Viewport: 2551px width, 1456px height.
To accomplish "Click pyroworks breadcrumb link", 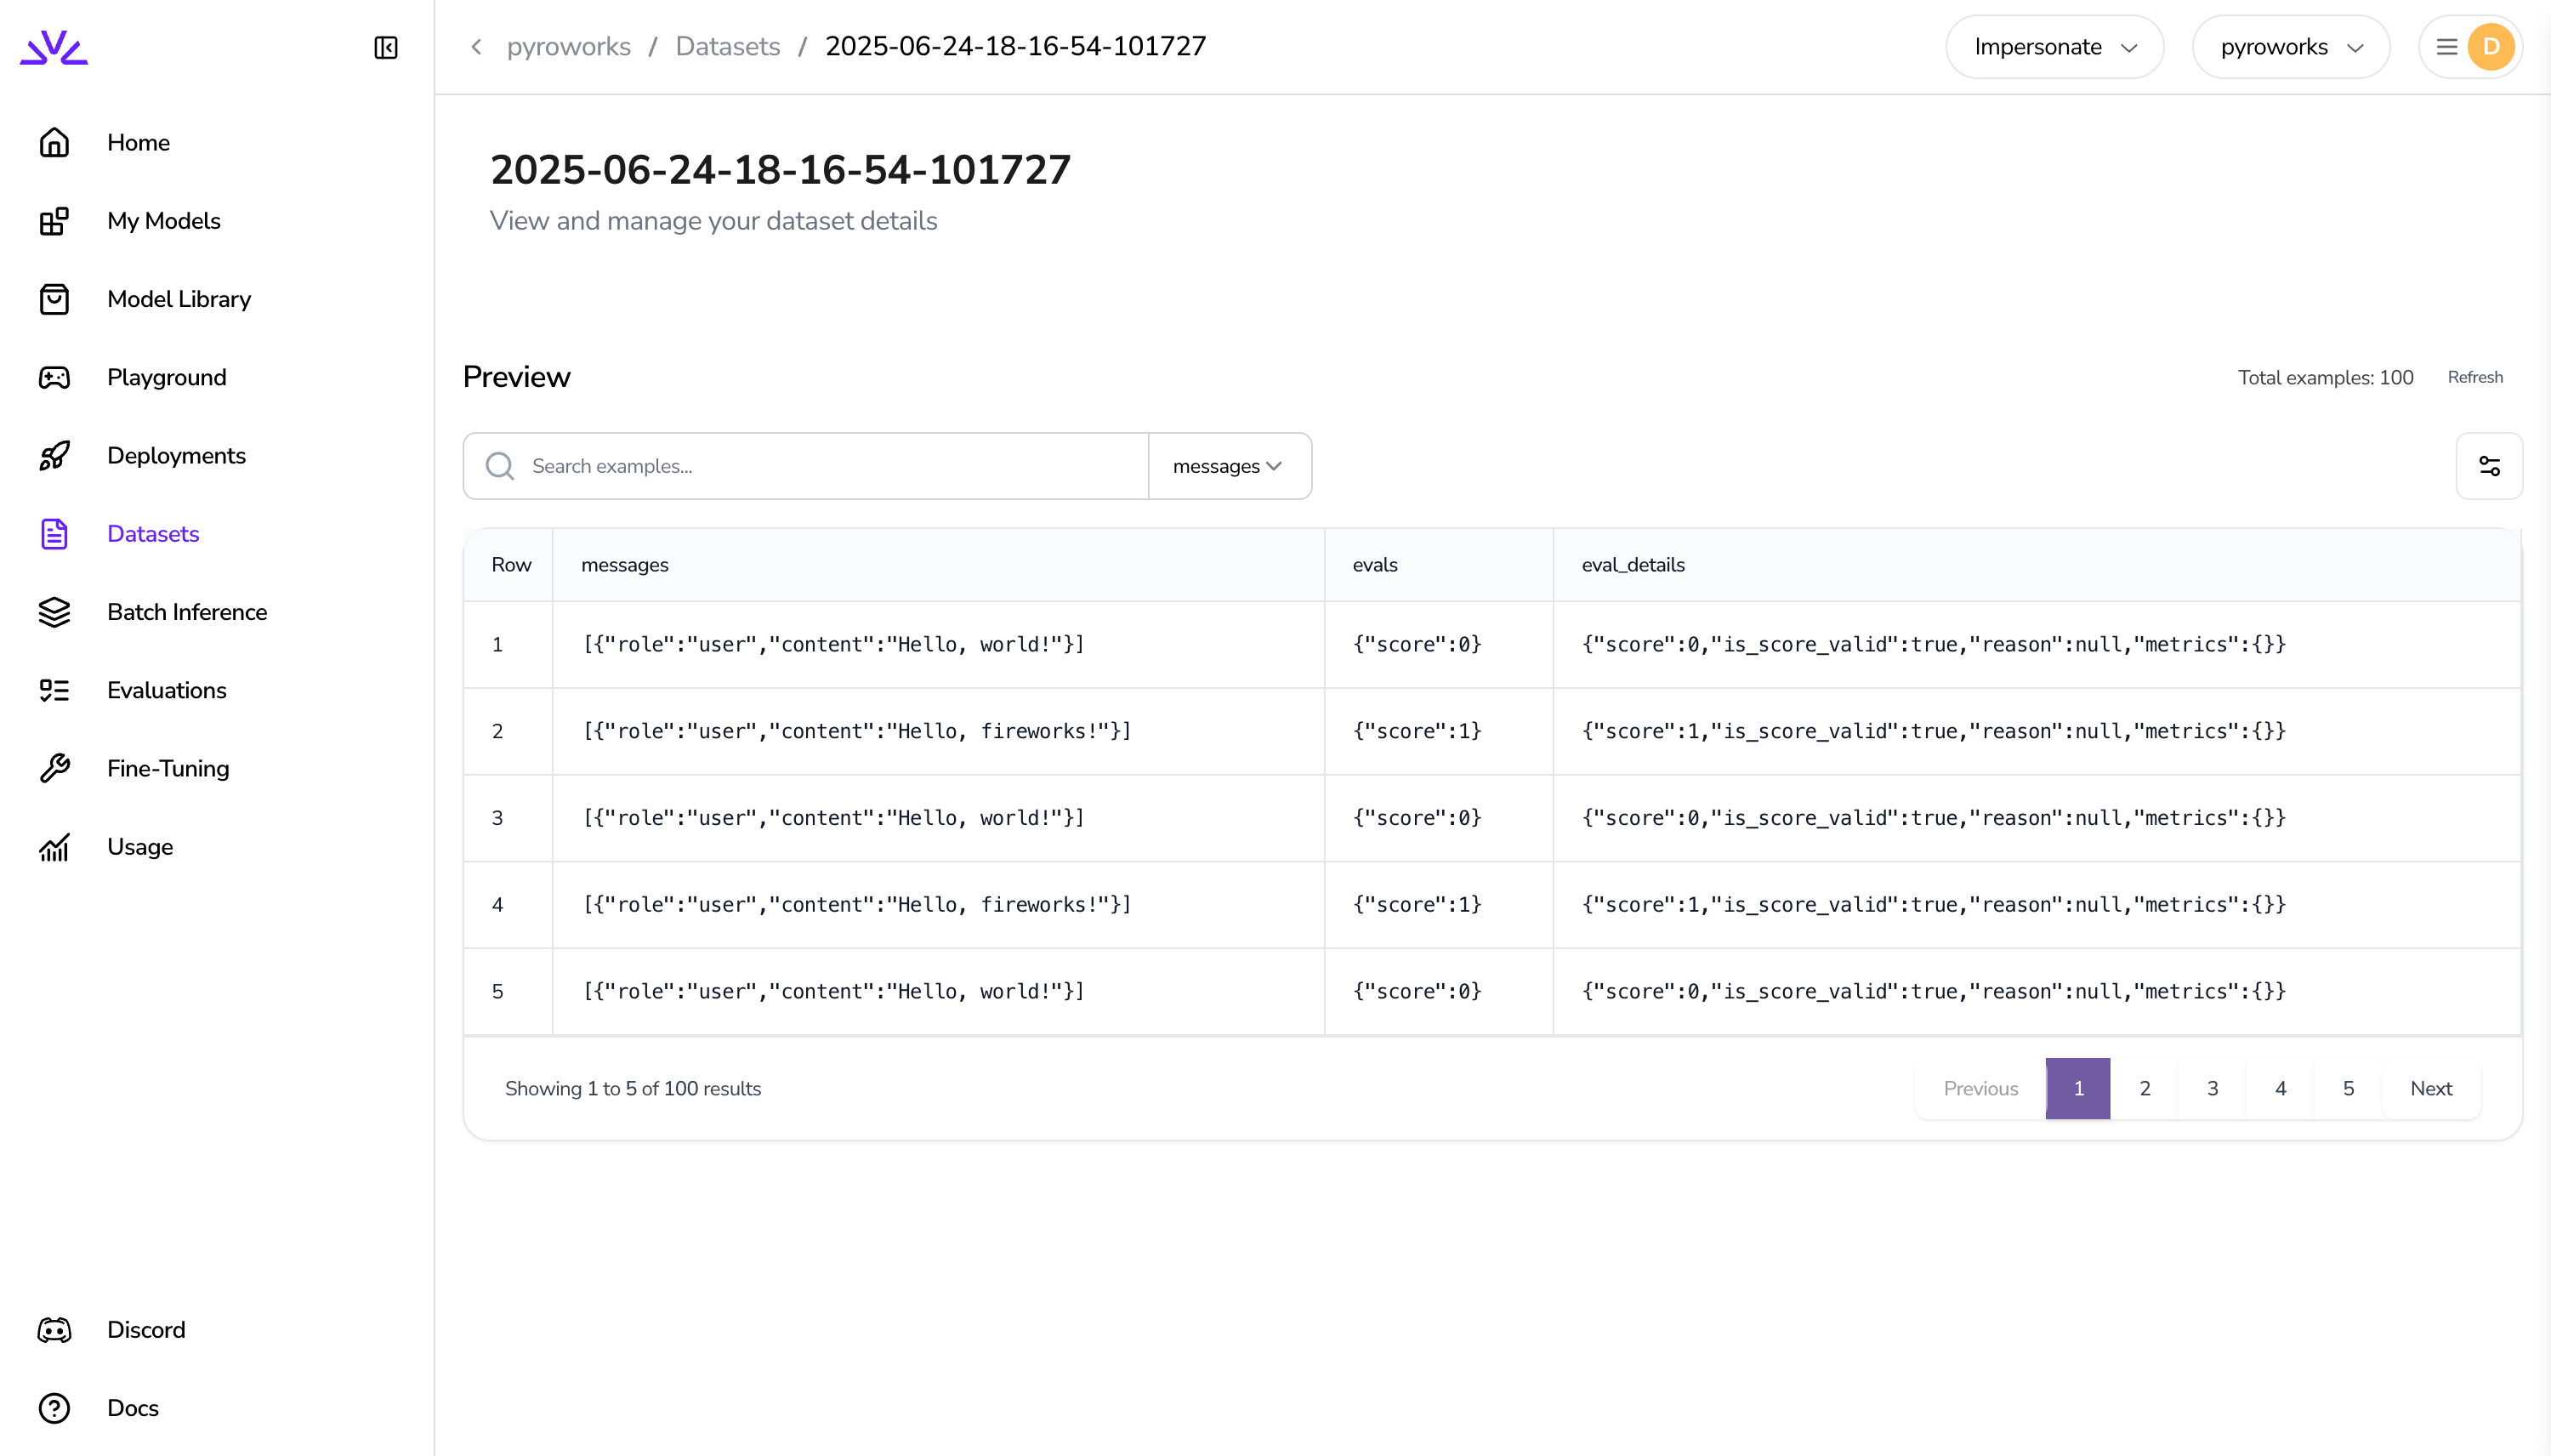I will tap(569, 46).
